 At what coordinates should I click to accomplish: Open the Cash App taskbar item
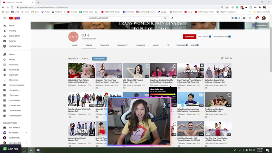[11, 149]
